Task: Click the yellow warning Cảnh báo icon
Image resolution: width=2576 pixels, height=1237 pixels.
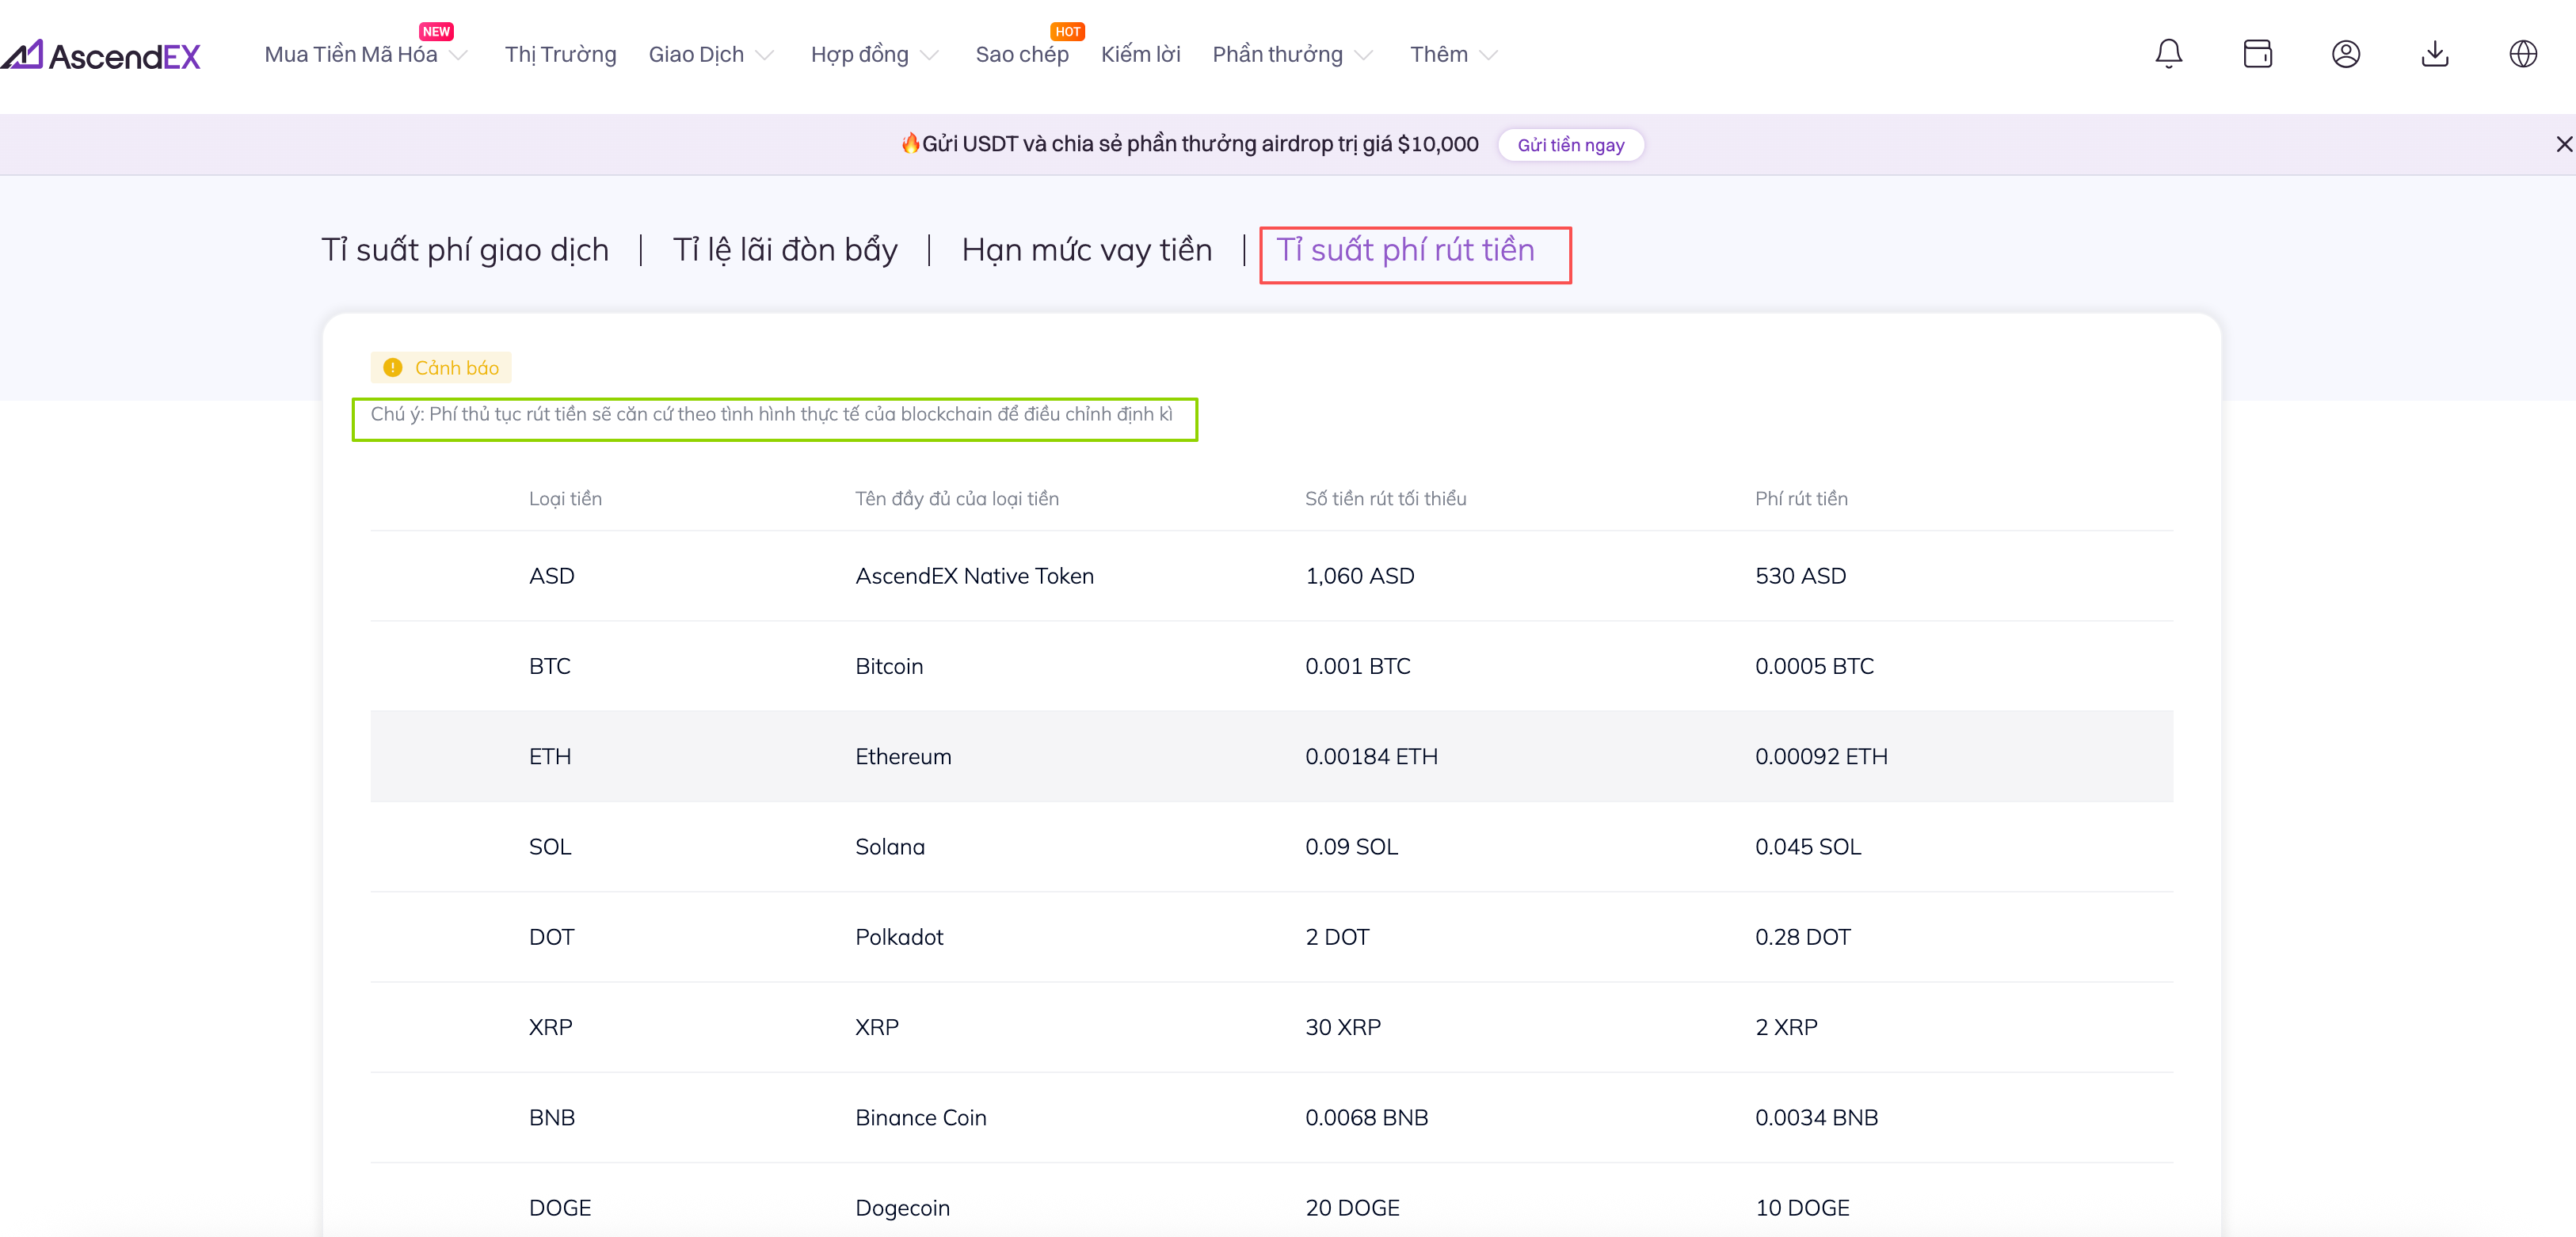Action: [x=393, y=368]
